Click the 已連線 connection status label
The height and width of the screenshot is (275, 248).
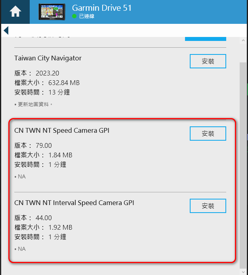87,16
